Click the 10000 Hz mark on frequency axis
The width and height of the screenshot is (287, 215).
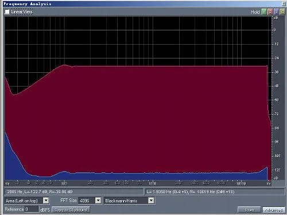pyautogui.click(x=241, y=183)
